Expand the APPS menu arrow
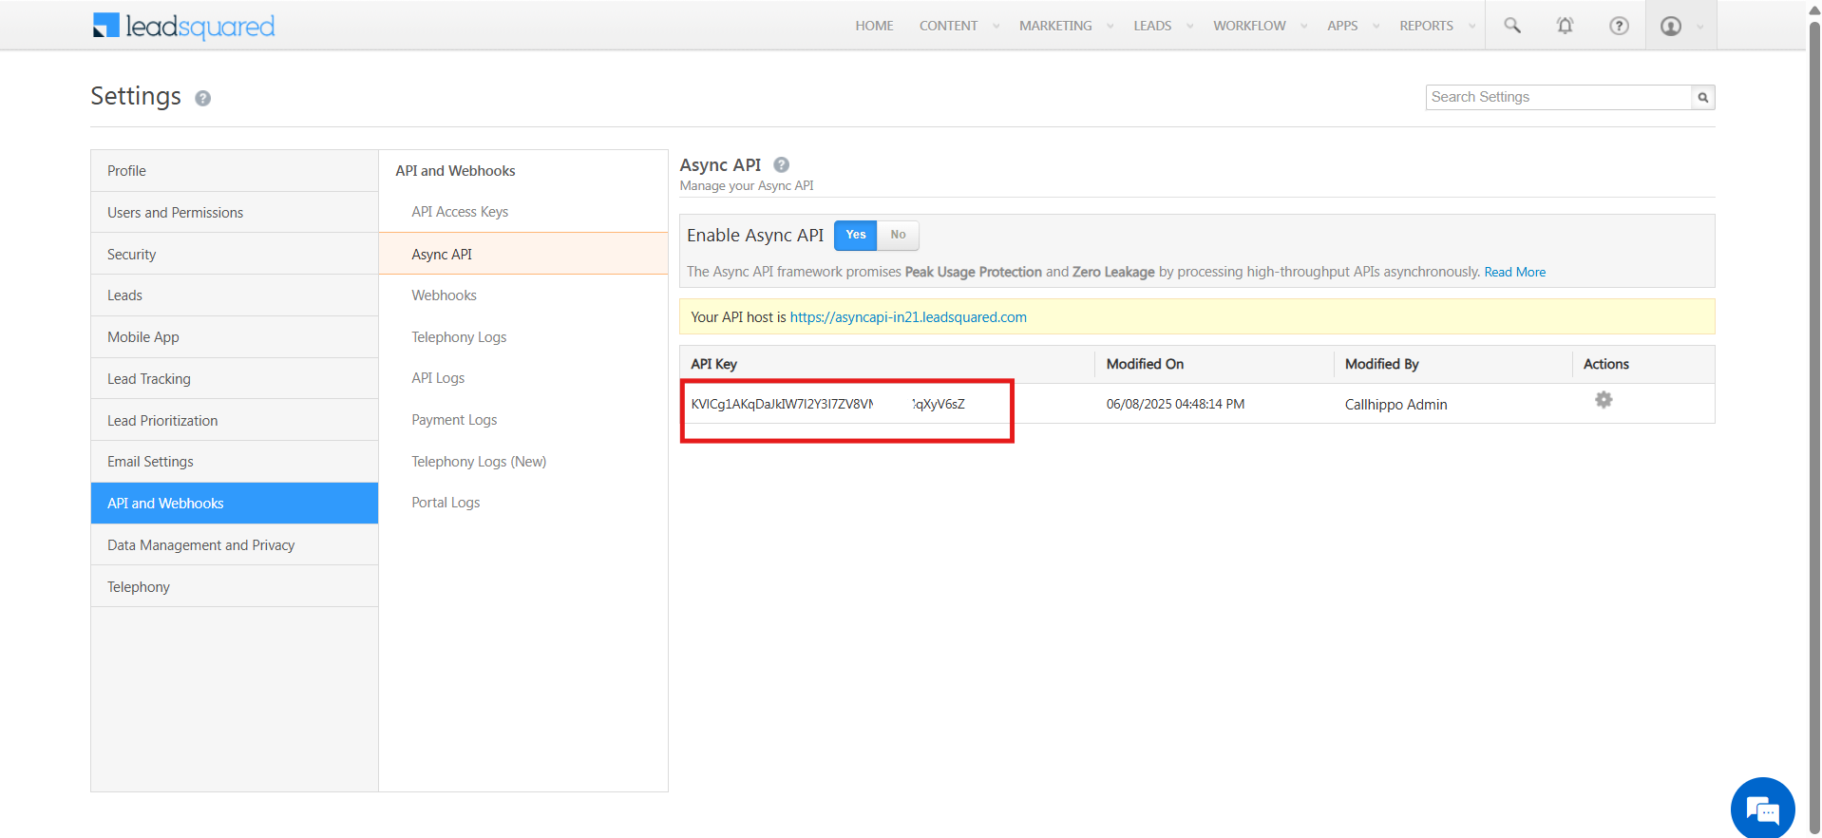This screenshot has width=1822, height=838. (x=1376, y=27)
